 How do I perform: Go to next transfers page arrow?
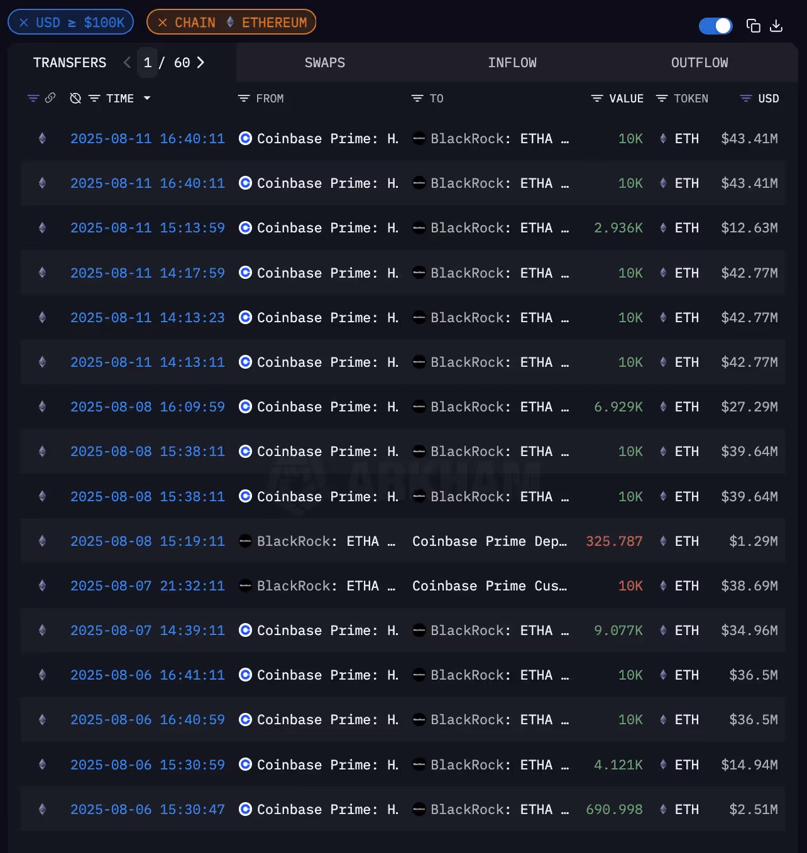coord(200,62)
